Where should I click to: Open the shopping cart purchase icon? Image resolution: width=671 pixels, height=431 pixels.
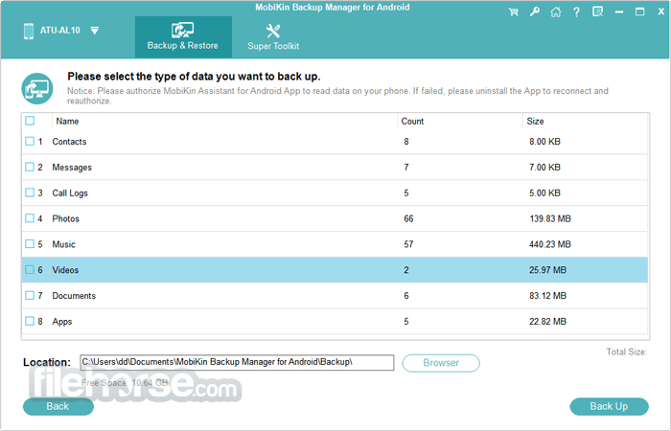click(513, 11)
